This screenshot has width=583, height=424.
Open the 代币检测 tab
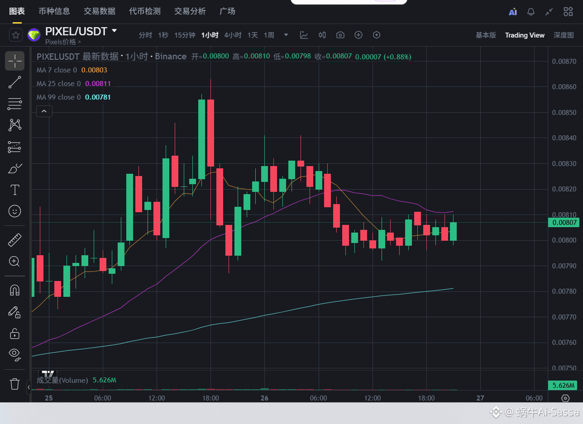coord(145,11)
